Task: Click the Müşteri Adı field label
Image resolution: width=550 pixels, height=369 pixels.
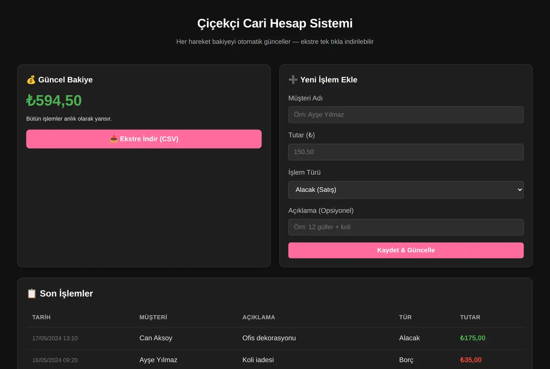Action: [306, 98]
